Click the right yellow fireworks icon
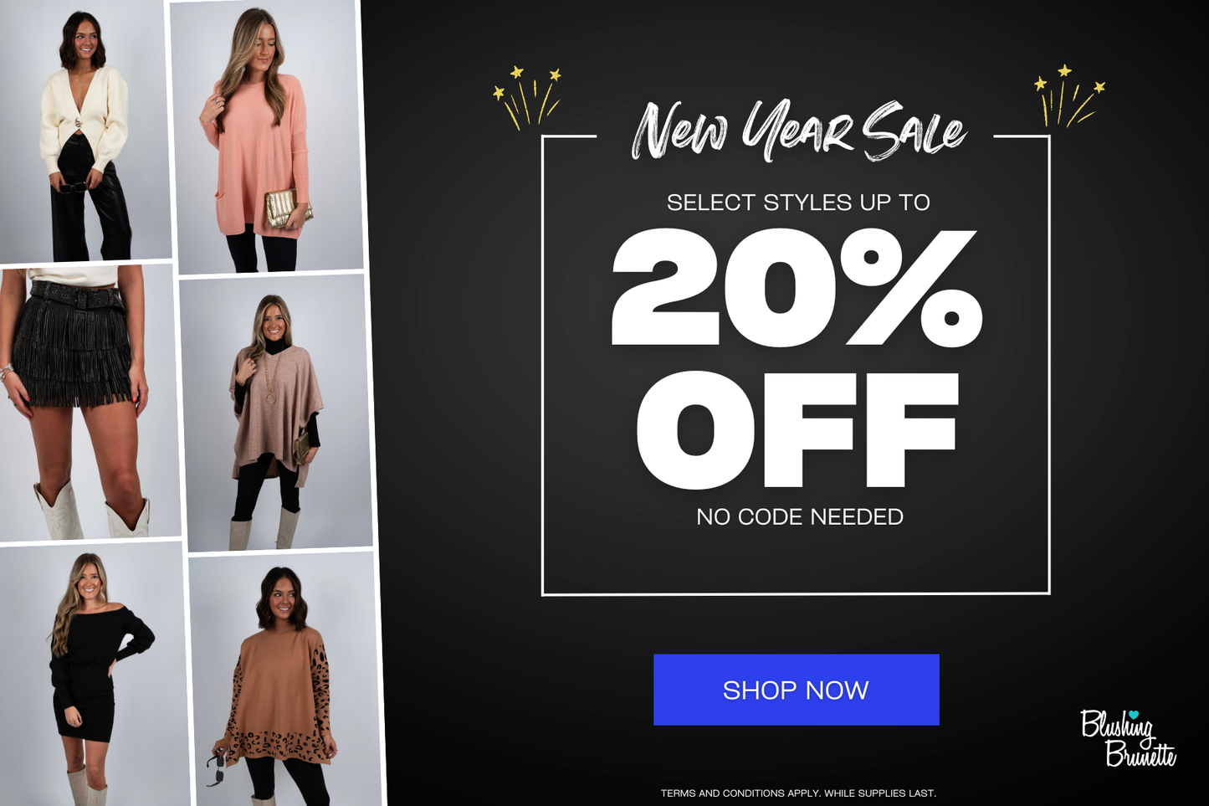The width and height of the screenshot is (1209, 806). pos(1070,95)
